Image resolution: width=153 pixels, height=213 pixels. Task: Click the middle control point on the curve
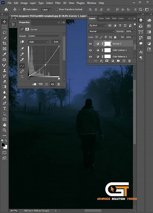pos(45,65)
